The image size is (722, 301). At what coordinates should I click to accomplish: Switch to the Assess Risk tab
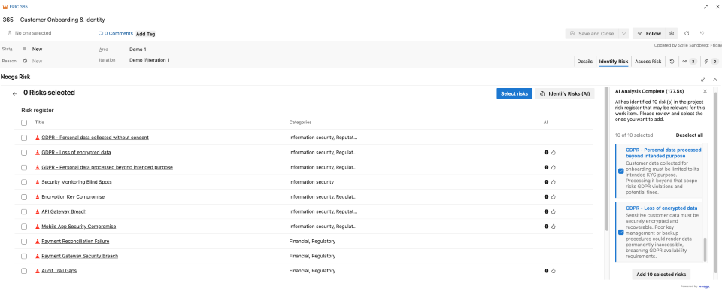click(648, 61)
